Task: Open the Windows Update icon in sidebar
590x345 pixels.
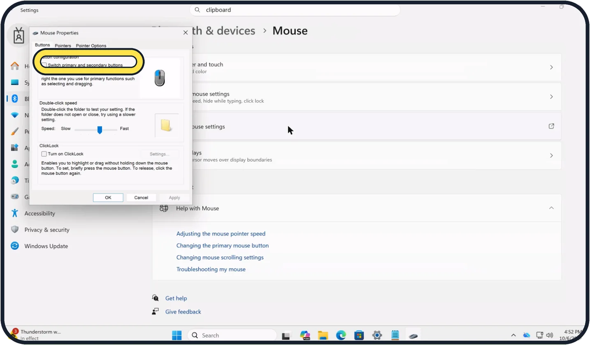Action: click(15, 246)
